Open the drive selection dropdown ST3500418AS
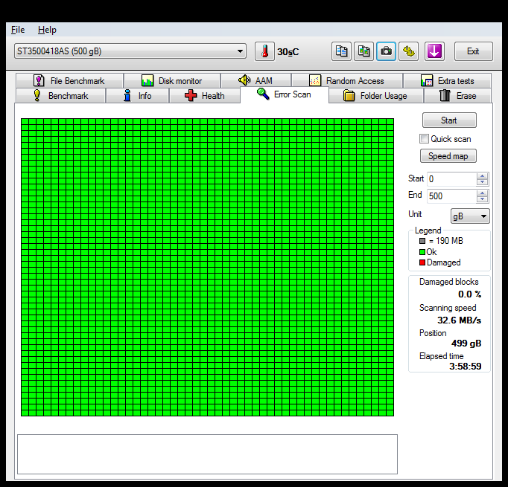508x487 pixels. coord(130,51)
